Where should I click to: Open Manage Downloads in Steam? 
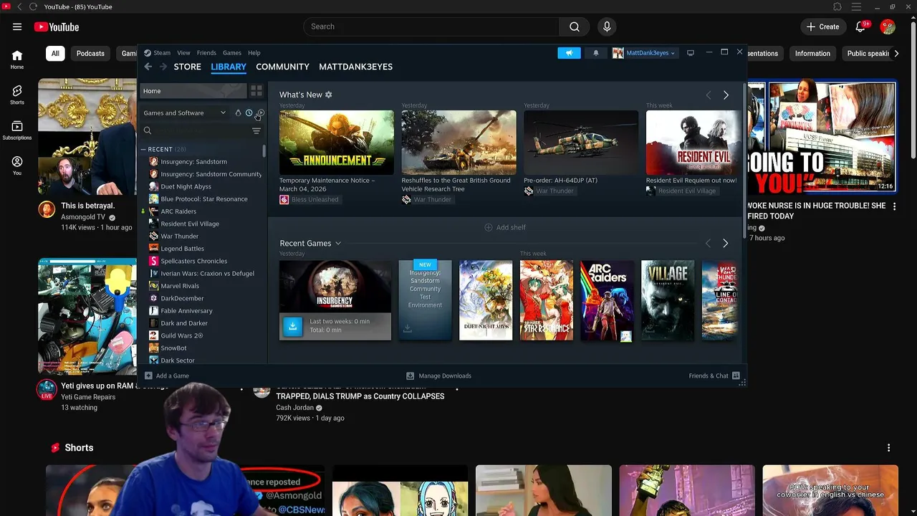tap(438, 376)
